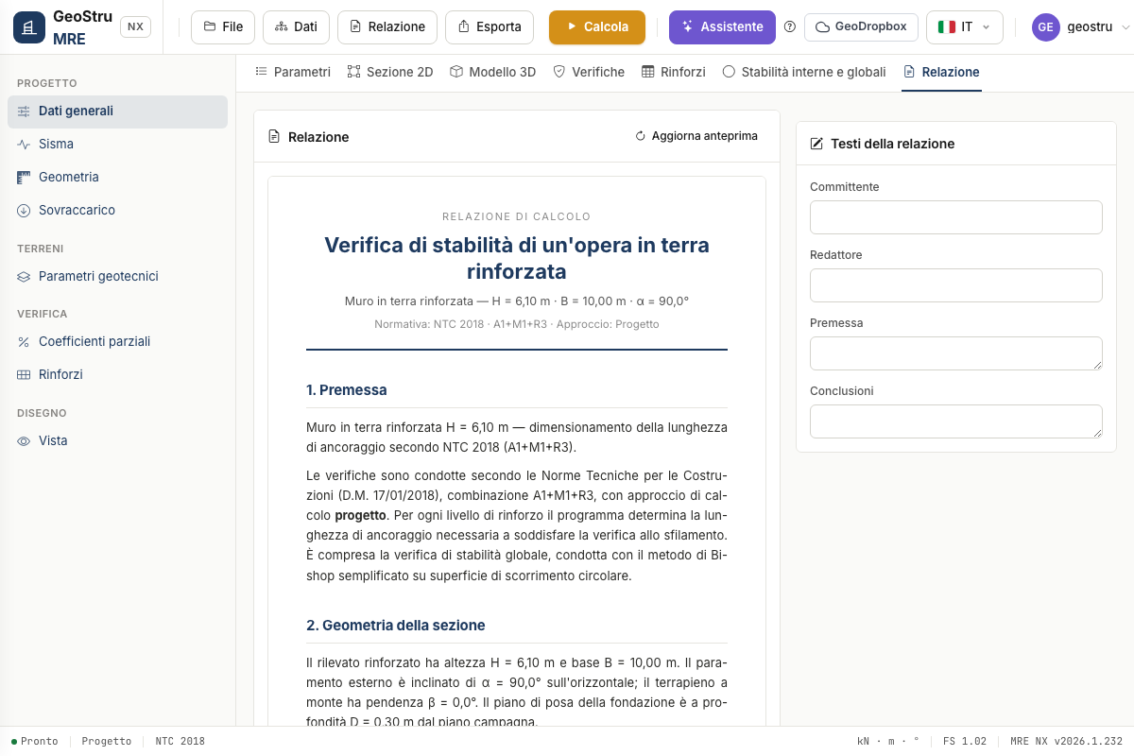
Task: Open Coefficienti parziali section
Action: pos(117,342)
